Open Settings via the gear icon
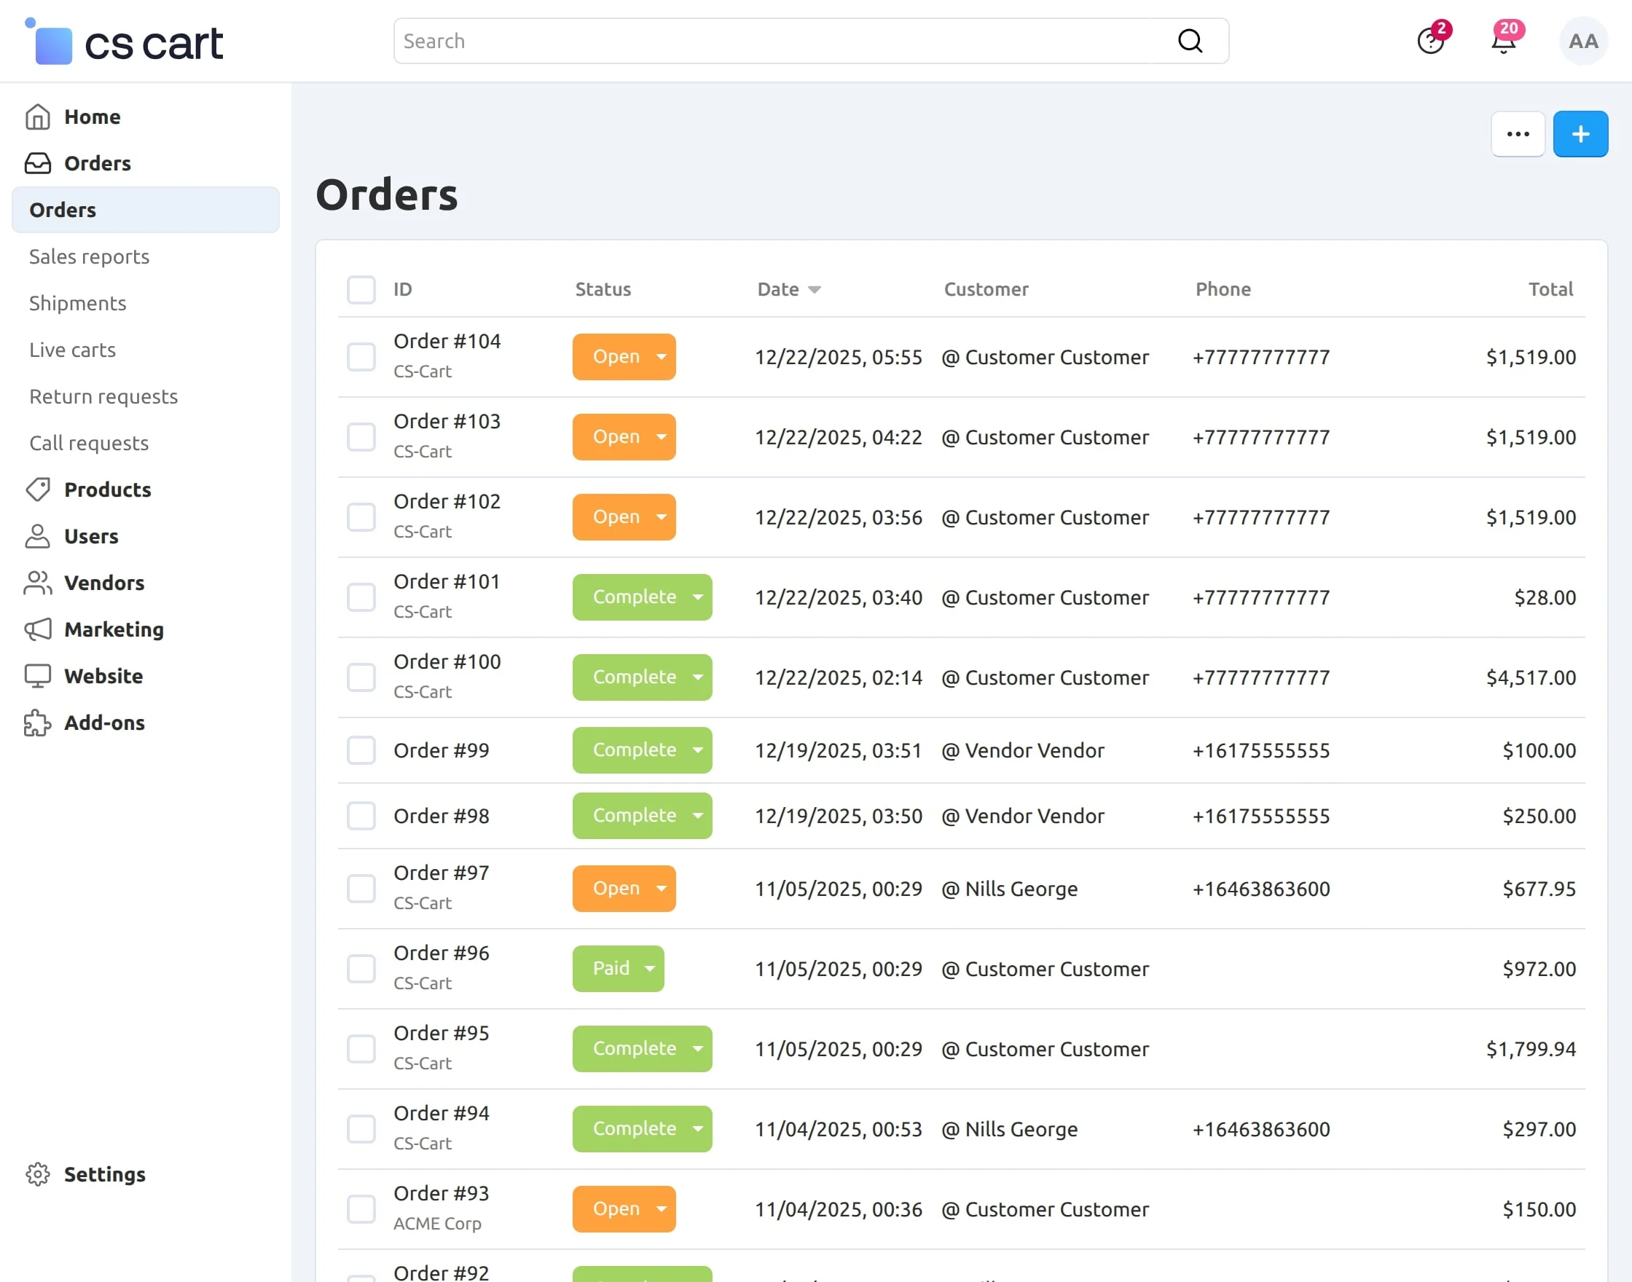The width and height of the screenshot is (1632, 1282). (x=38, y=1174)
